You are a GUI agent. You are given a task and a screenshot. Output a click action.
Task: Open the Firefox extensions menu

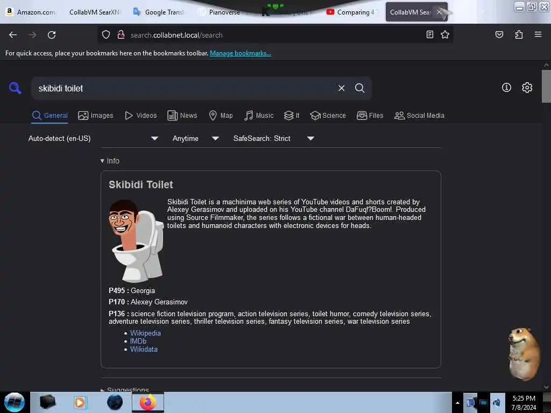519,34
